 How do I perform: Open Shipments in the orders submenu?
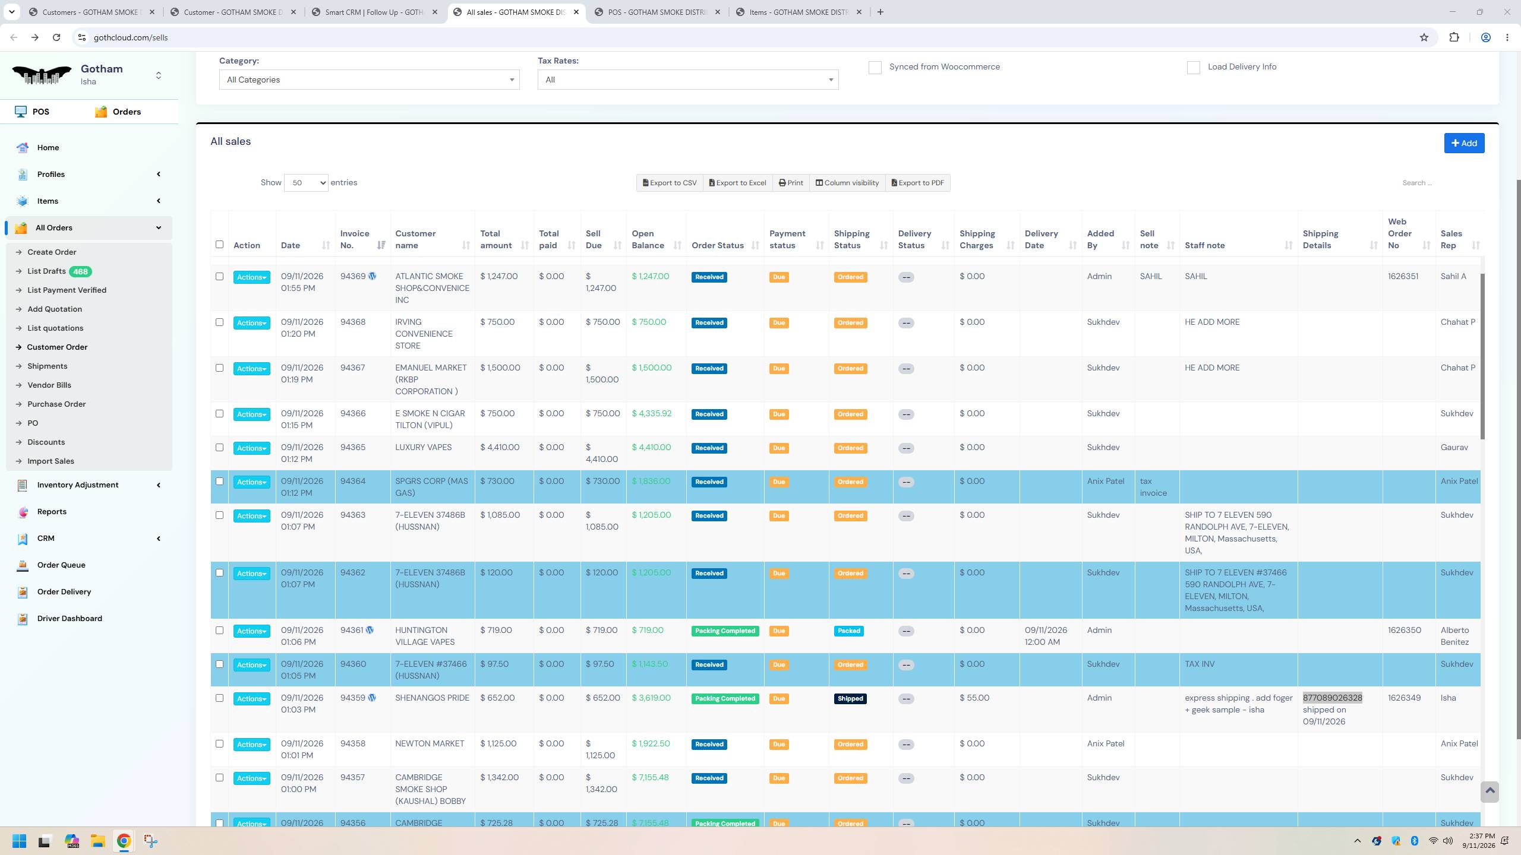(47, 366)
